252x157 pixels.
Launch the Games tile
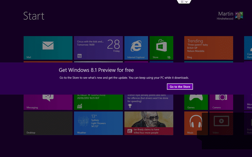[196, 102]
